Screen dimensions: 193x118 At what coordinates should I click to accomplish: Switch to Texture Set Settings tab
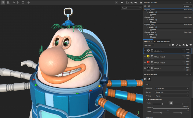point(162,41)
